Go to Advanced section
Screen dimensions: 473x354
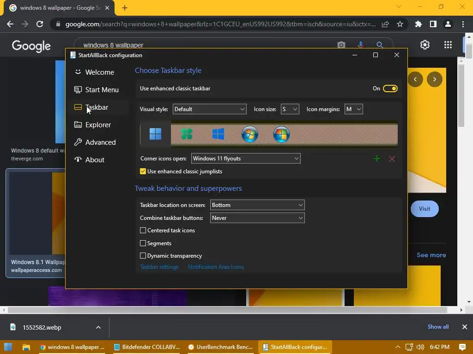pos(99,142)
